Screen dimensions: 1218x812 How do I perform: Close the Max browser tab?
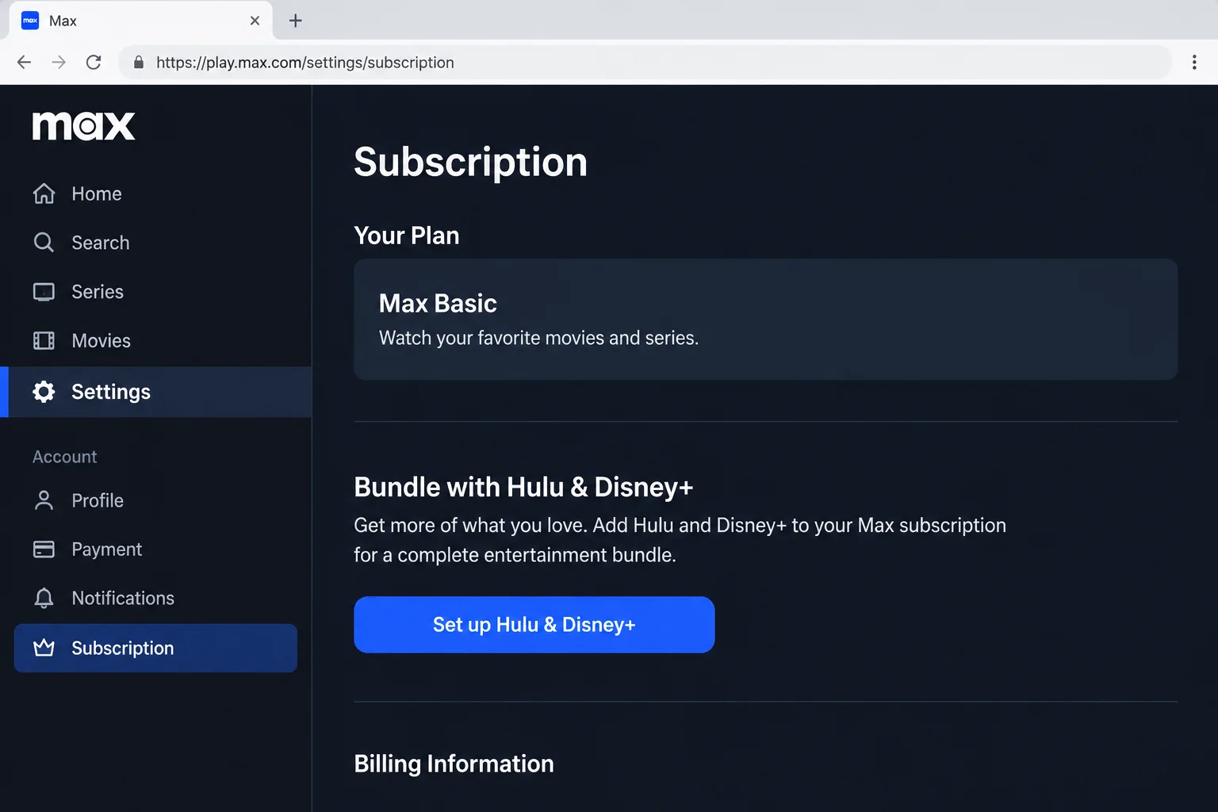[255, 21]
